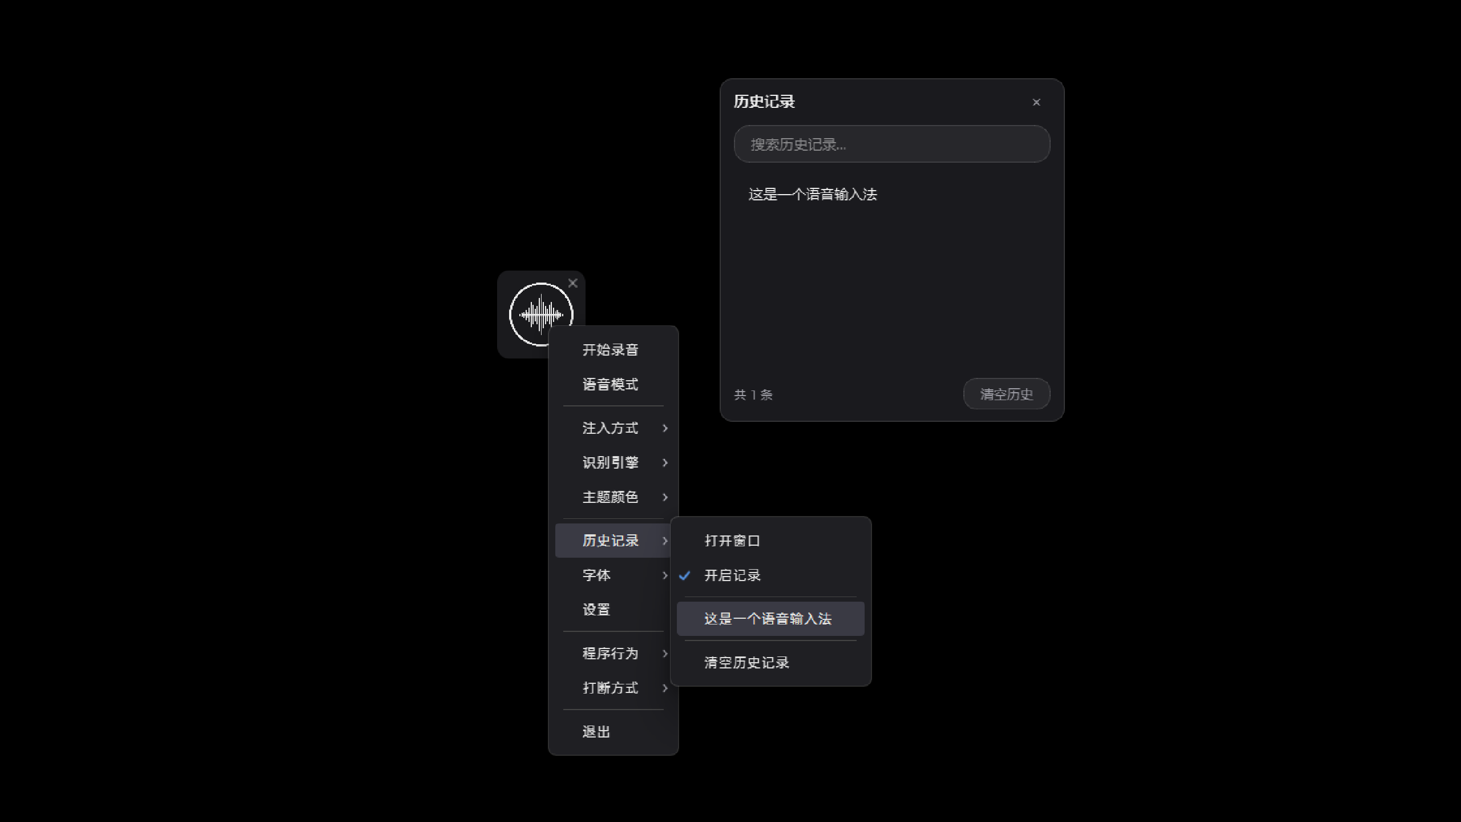Open the 主题颜色 submenu

613,497
